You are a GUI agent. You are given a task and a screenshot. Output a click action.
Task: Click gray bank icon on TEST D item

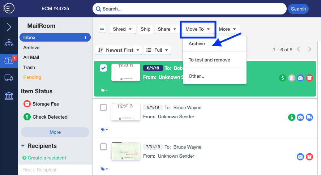[x=291, y=78]
